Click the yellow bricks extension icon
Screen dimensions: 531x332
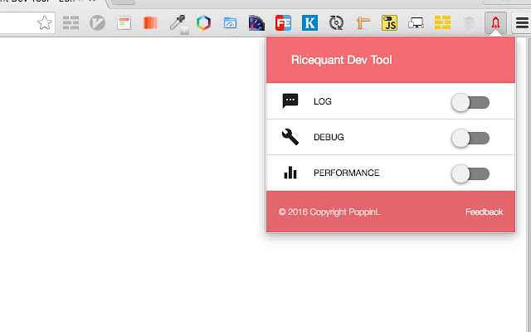point(442,22)
